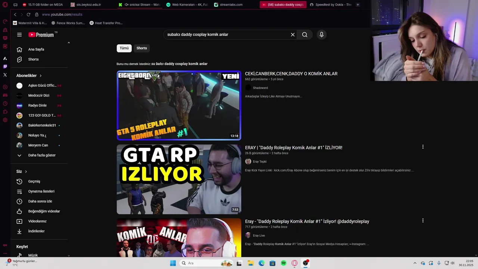The height and width of the screenshot is (269, 478).
Task: Open more options for Eray Live video
Action: pyautogui.click(x=423, y=220)
